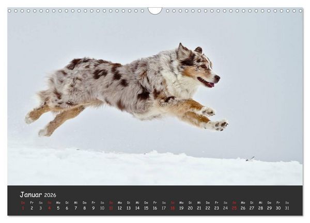Select day number 7
The height and width of the screenshot is (223, 310).
click(76, 208)
